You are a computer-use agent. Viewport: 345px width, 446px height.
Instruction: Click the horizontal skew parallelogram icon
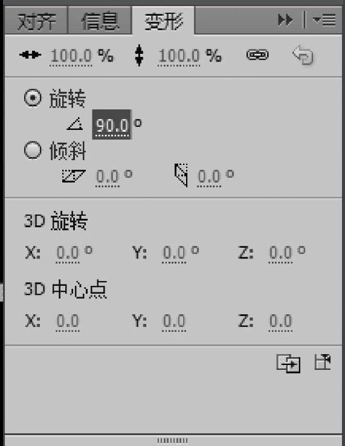coord(73,176)
